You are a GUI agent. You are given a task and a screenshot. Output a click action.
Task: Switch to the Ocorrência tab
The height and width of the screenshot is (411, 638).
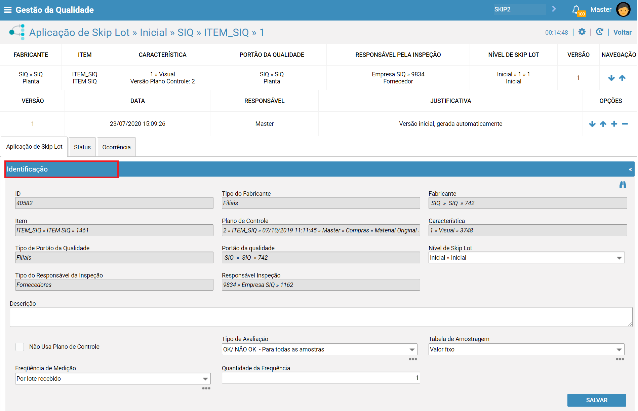point(116,147)
